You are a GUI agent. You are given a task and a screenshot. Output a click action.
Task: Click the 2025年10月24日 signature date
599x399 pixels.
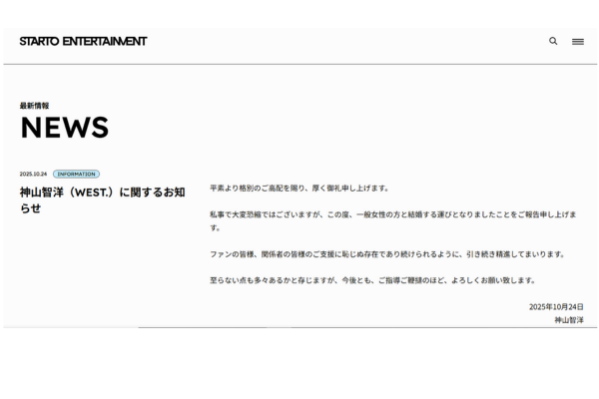[x=556, y=307]
